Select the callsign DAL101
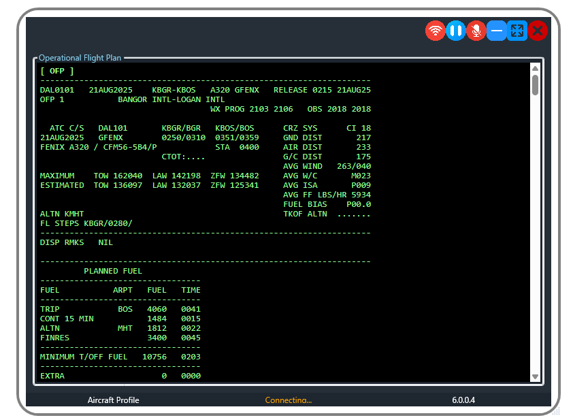The height and width of the screenshot is (420, 573). [113, 128]
